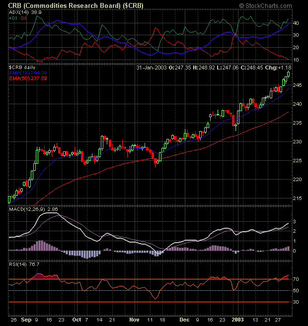The height and width of the screenshot is (326, 308).
Task: Click the last green candlestick near 248
Action: pyautogui.click(x=289, y=74)
